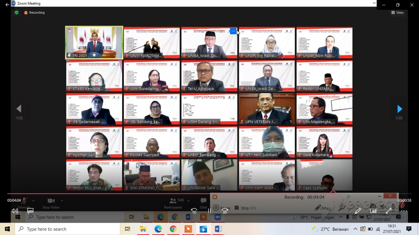Image resolution: width=419 pixels, height=235 pixels.
Task: Expand the chevron next to Stop Video
Action: pyautogui.click(x=62, y=201)
